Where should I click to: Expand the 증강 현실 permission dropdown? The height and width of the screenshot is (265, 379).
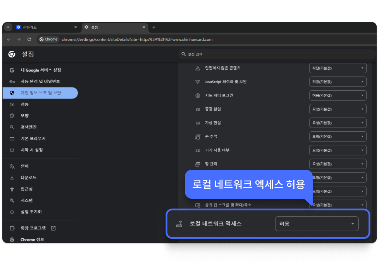coord(338,109)
